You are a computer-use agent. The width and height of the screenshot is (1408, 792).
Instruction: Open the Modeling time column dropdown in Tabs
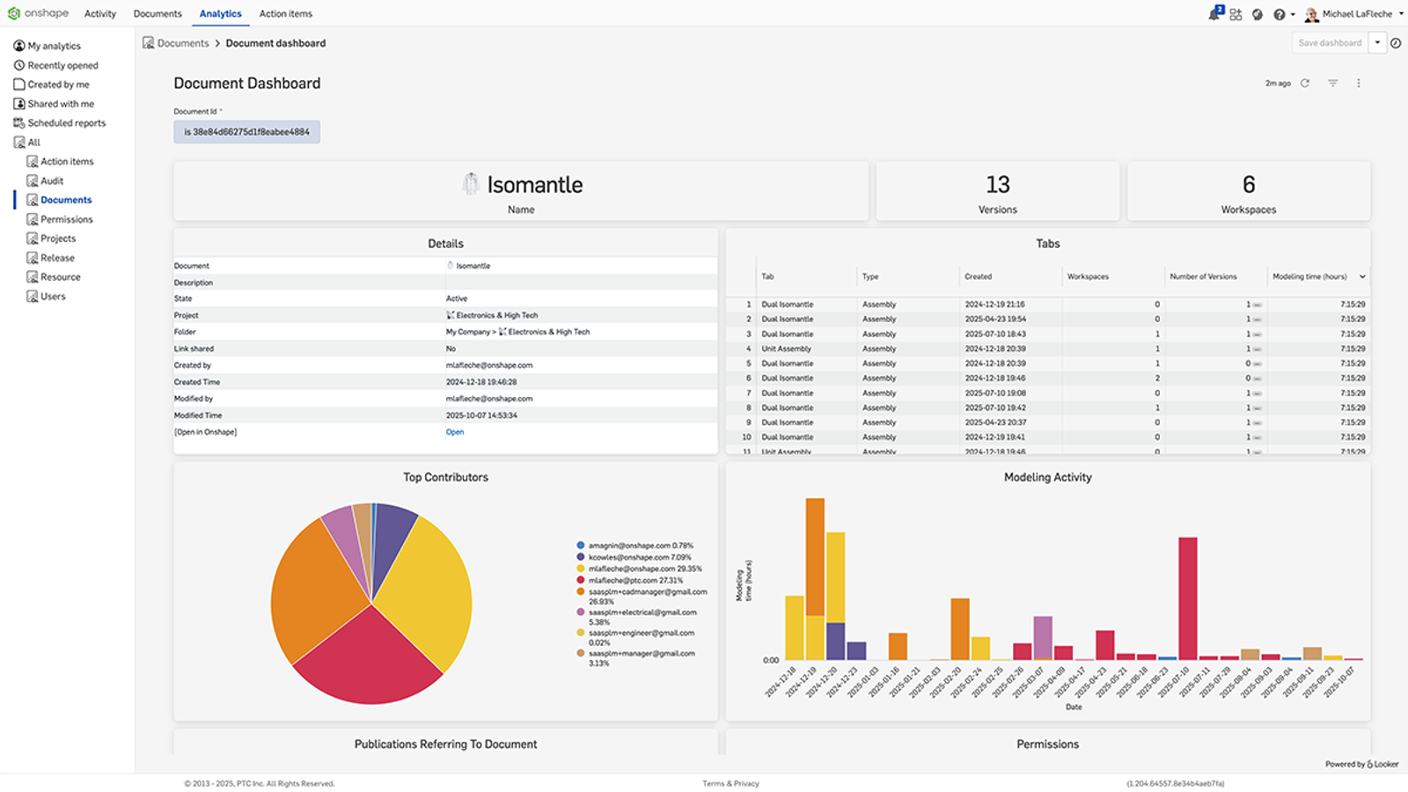[x=1364, y=275]
